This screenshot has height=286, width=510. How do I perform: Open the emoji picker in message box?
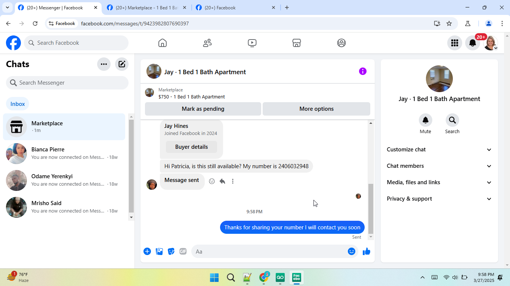352,251
